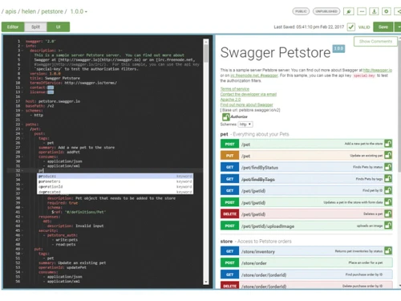
Task: Select 'produces' autocomplete suggestion
Action: tap(115, 176)
